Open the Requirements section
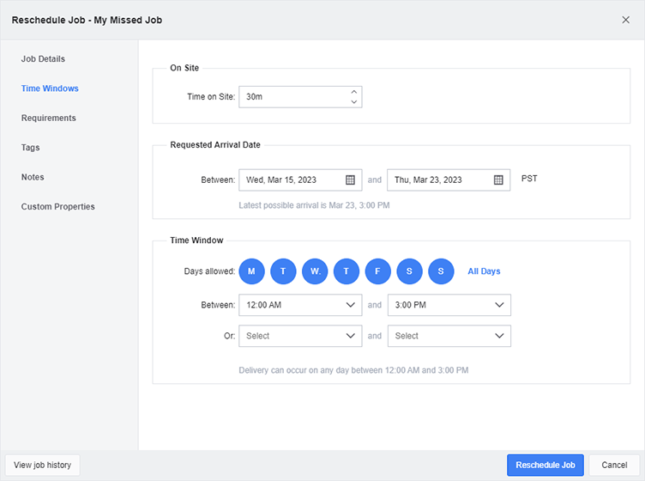The width and height of the screenshot is (645, 481). (49, 119)
